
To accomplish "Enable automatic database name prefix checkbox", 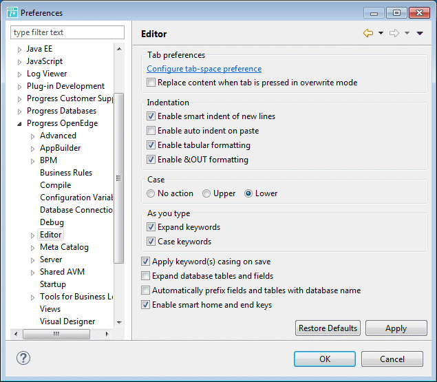I will pyautogui.click(x=145, y=290).
